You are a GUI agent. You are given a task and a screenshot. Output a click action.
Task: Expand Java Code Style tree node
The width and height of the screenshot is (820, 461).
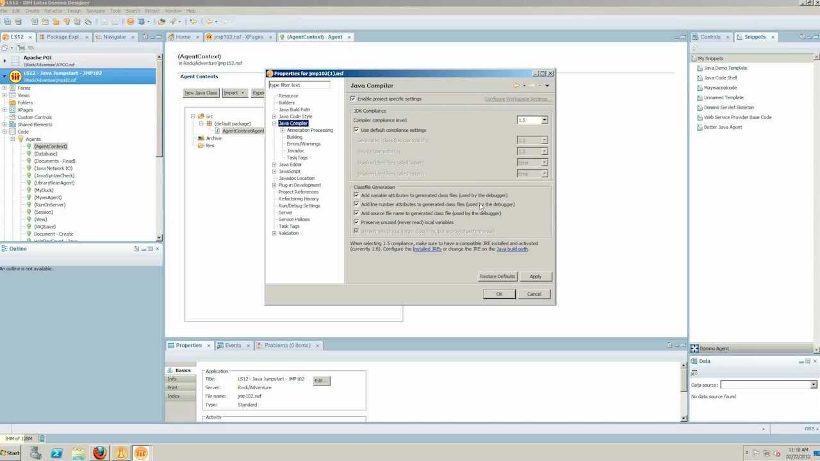click(274, 117)
